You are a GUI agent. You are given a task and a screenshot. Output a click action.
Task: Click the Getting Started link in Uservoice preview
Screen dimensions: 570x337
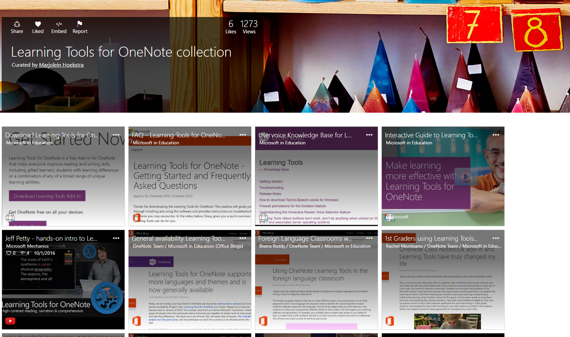click(271, 182)
